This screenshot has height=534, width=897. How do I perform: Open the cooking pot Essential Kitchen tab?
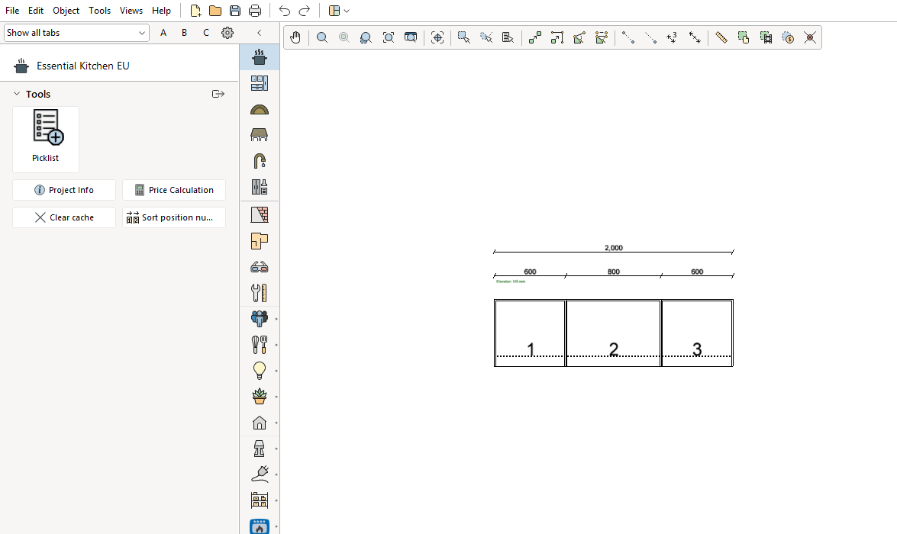click(259, 57)
